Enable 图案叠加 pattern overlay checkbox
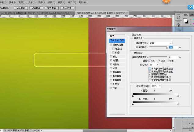 pos(111,80)
